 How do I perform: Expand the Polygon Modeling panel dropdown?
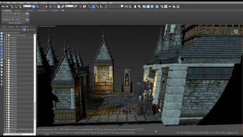[15, 23]
